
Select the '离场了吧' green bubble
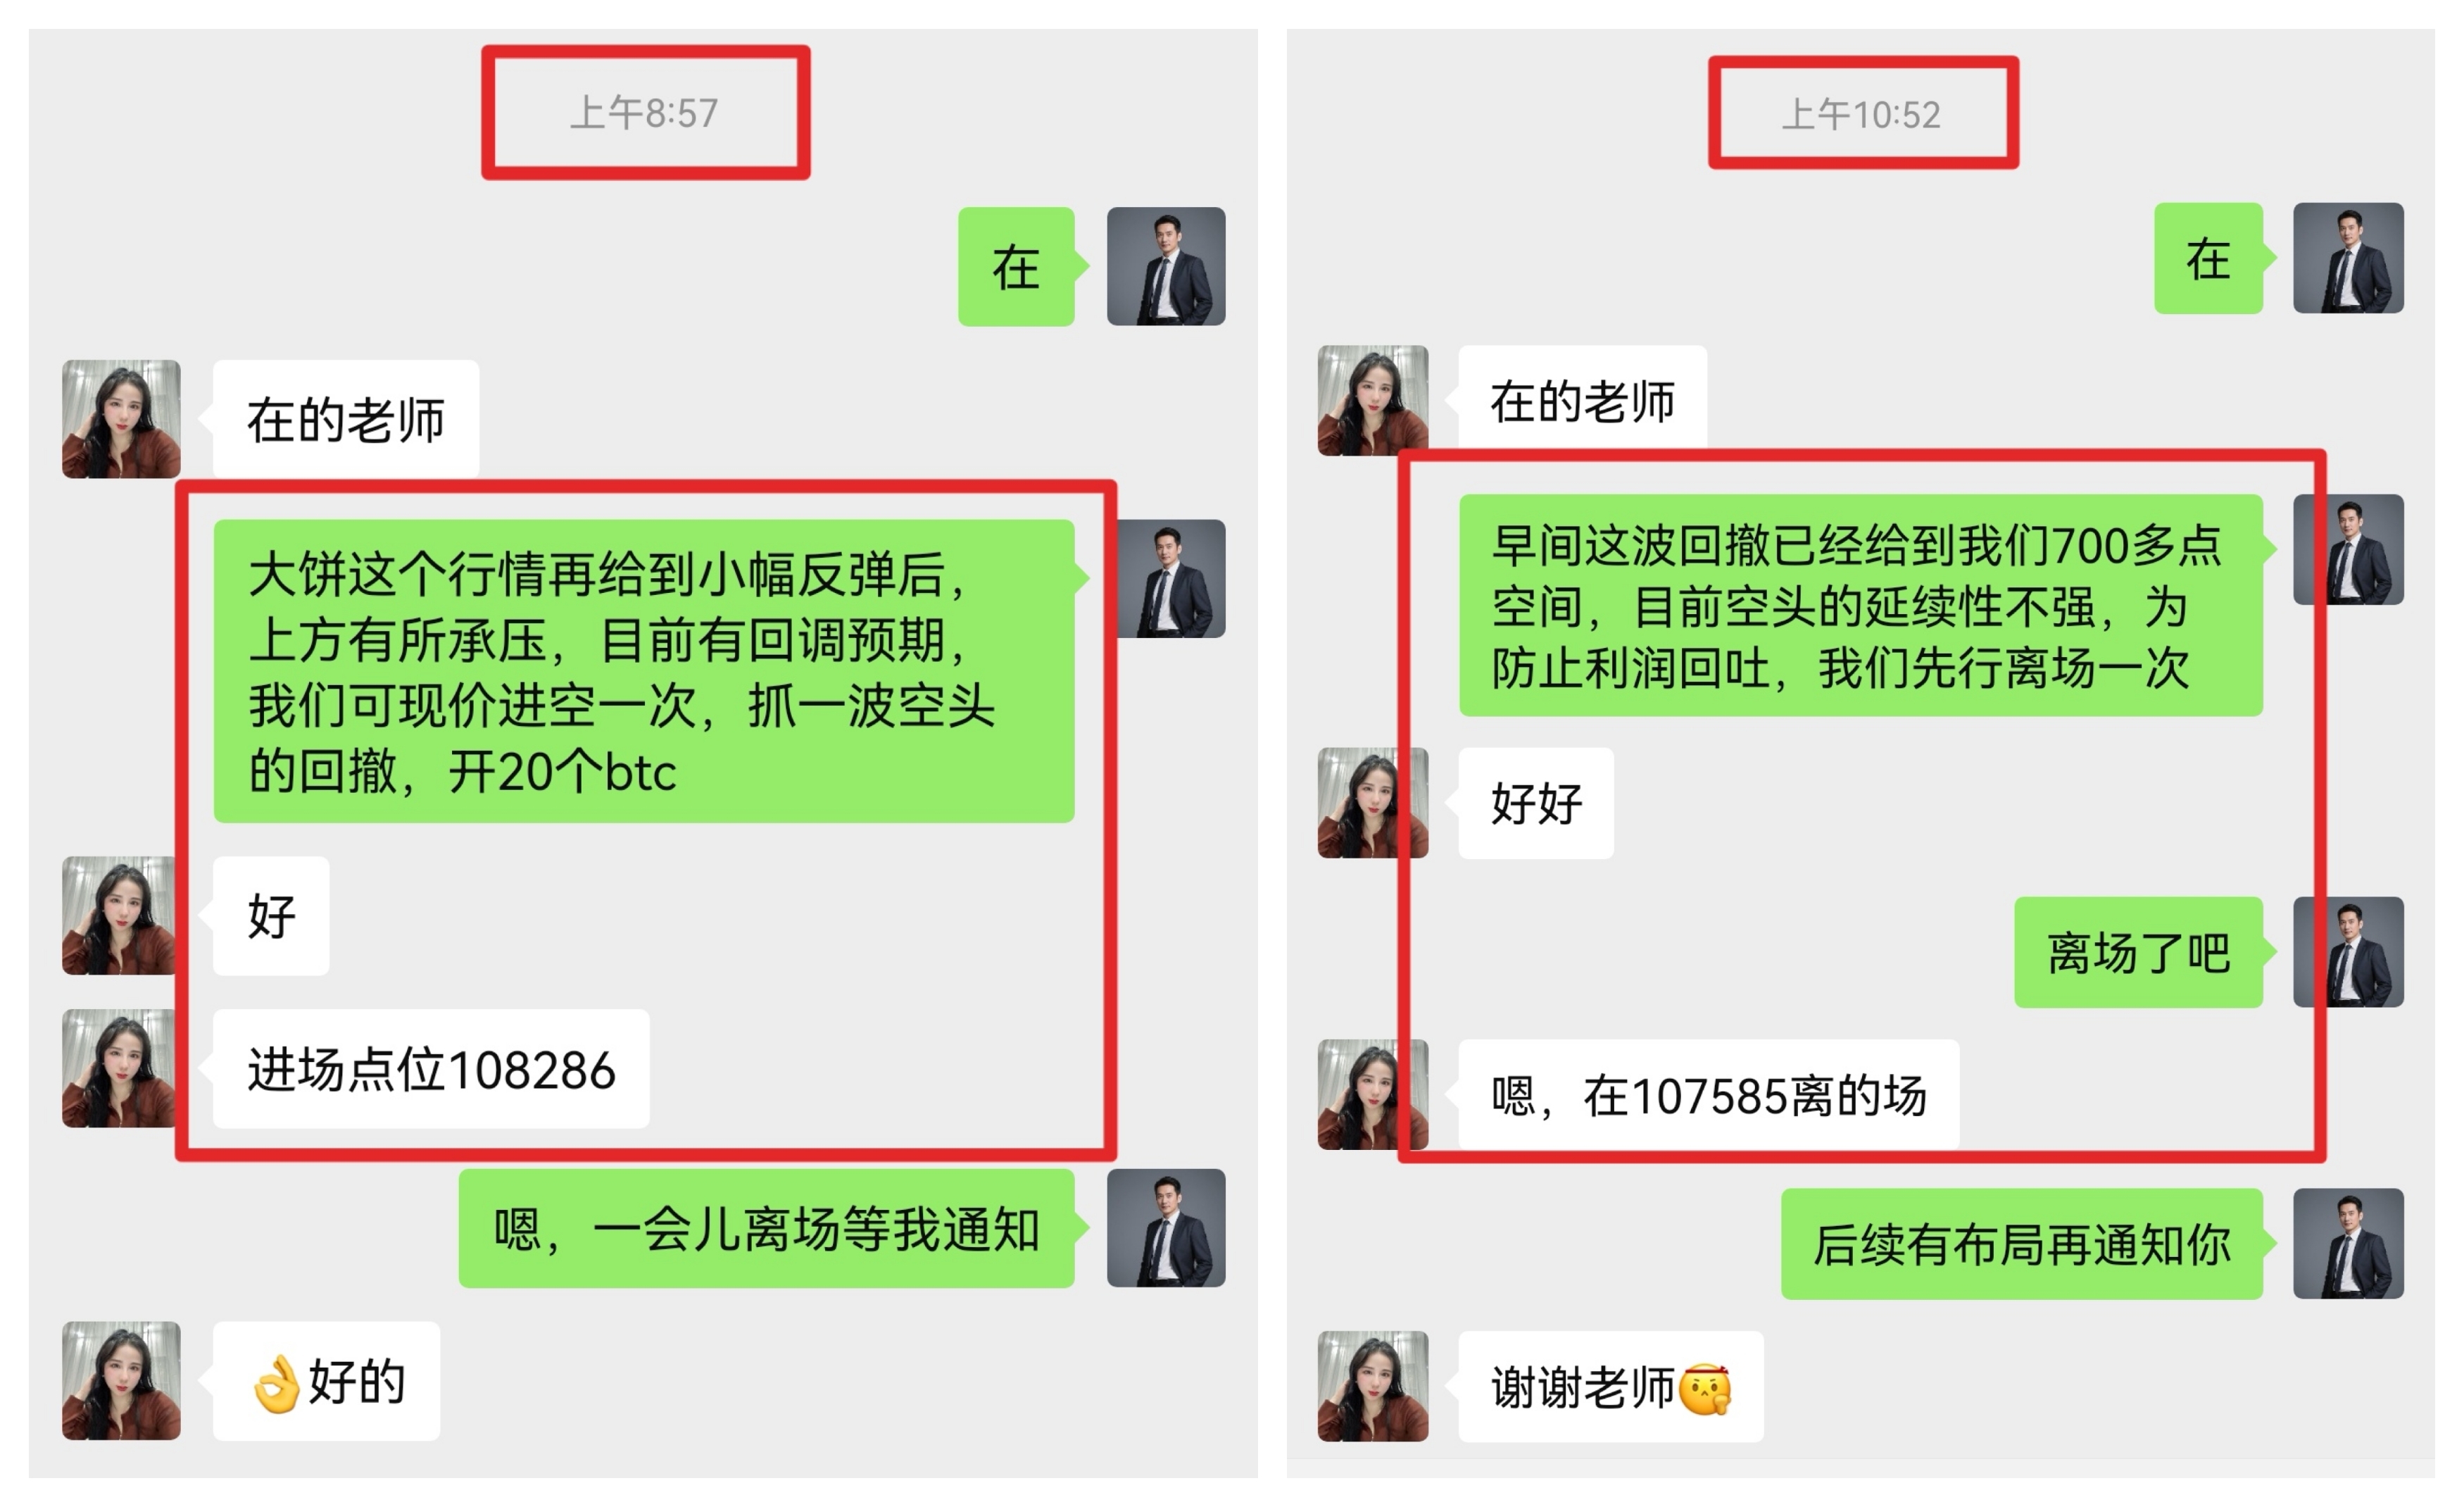point(2138,952)
